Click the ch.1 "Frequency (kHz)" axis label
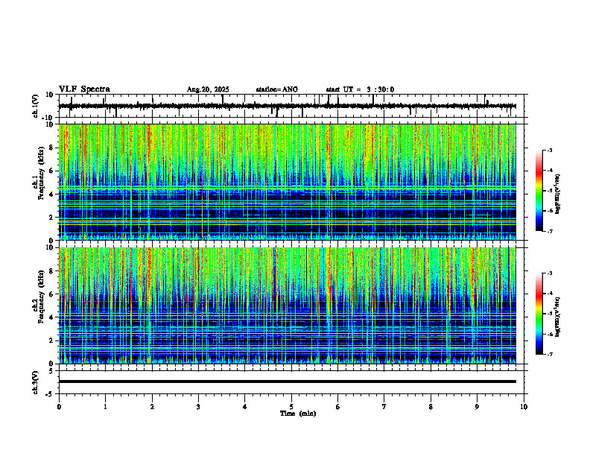This screenshot has width=590, height=456. tap(42, 173)
